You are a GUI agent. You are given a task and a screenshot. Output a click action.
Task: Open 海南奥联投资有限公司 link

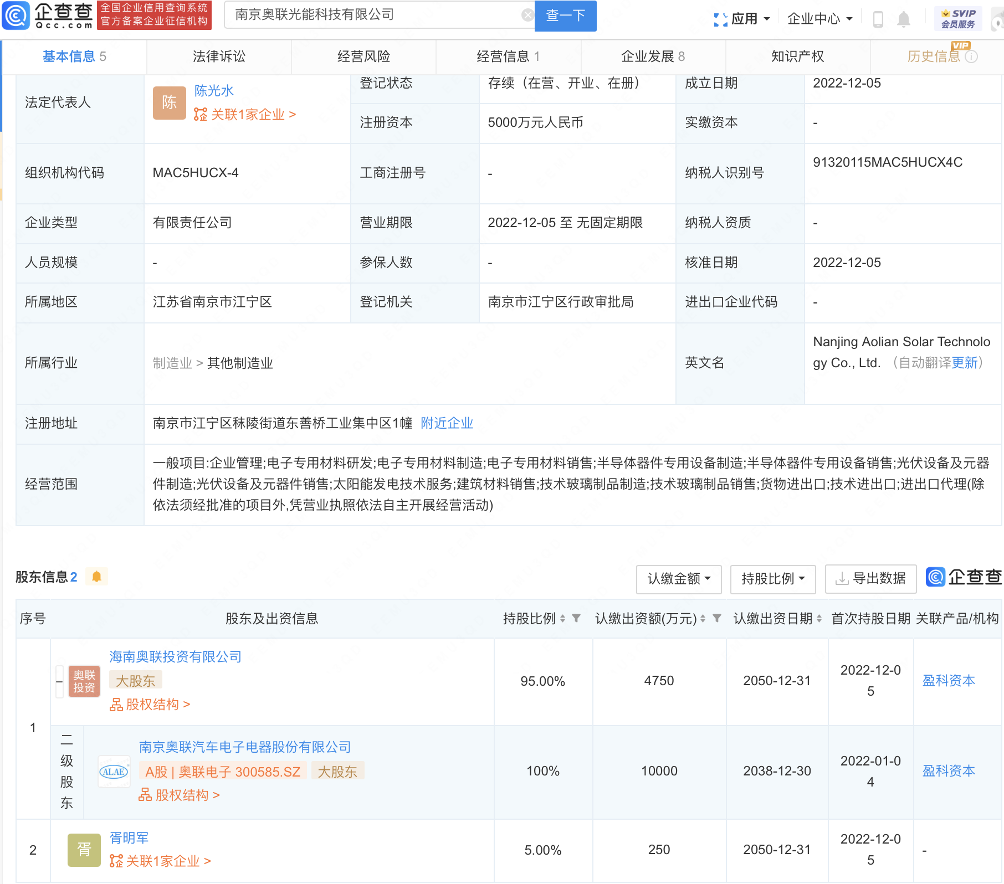pos(175,657)
